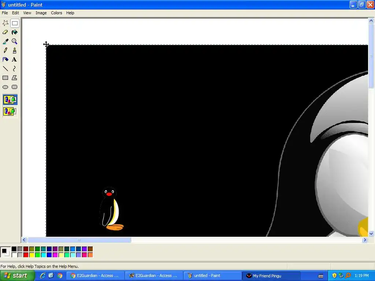375x281 pixels.
Task: Open the Edit menu
Action: [x=15, y=13]
